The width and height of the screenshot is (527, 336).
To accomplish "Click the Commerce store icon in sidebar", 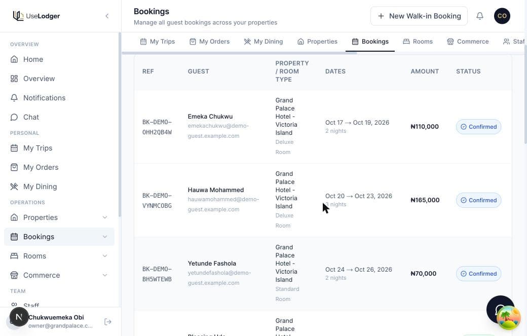I will pos(14,275).
